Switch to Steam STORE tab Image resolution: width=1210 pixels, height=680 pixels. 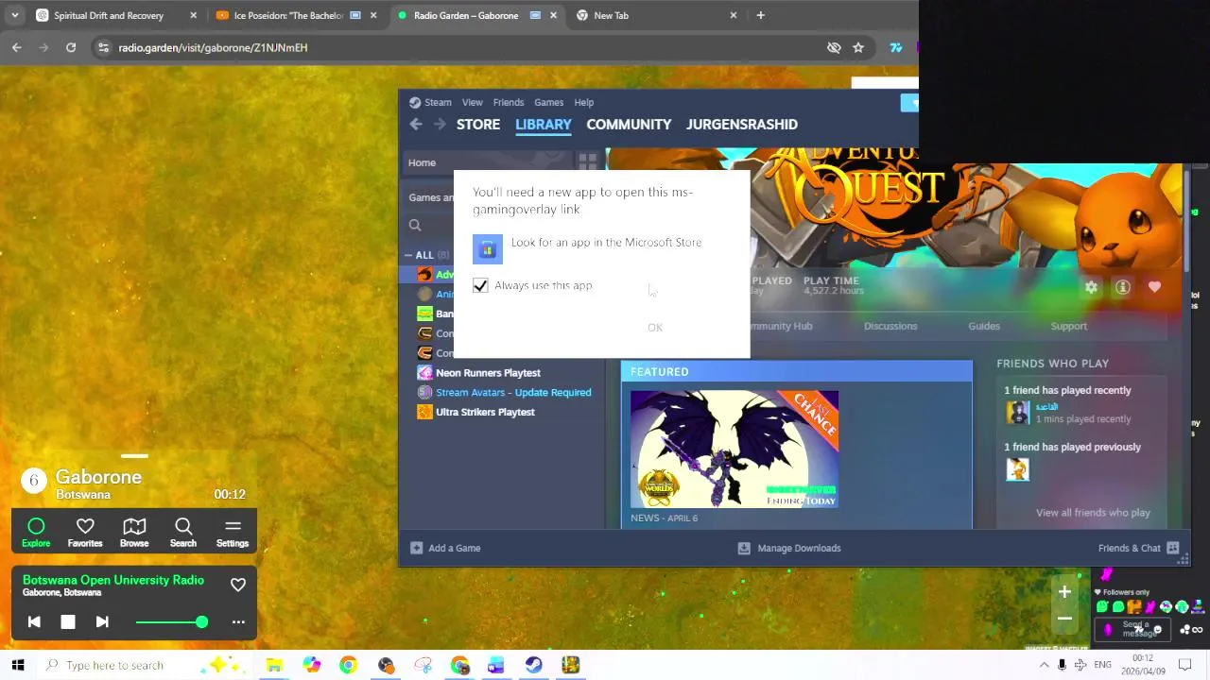pyautogui.click(x=478, y=125)
